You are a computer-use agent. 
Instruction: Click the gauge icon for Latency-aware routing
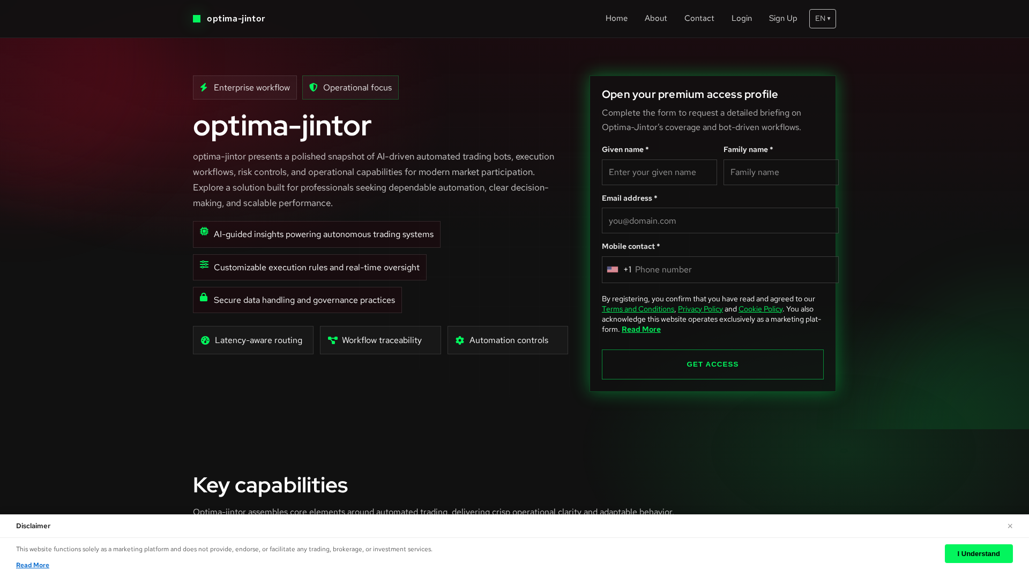[x=205, y=340]
